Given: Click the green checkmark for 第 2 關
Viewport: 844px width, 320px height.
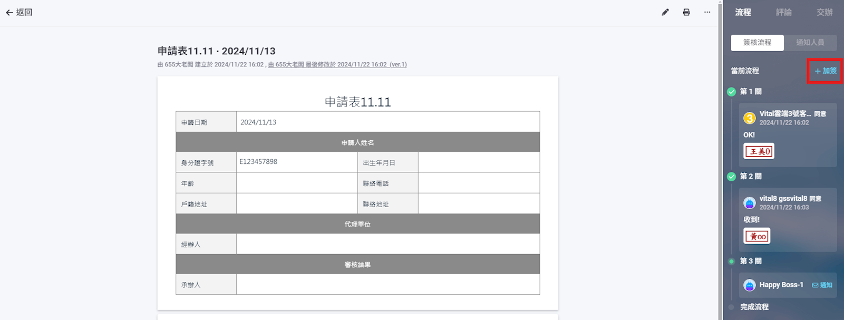Looking at the screenshot, I should [731, 177].
